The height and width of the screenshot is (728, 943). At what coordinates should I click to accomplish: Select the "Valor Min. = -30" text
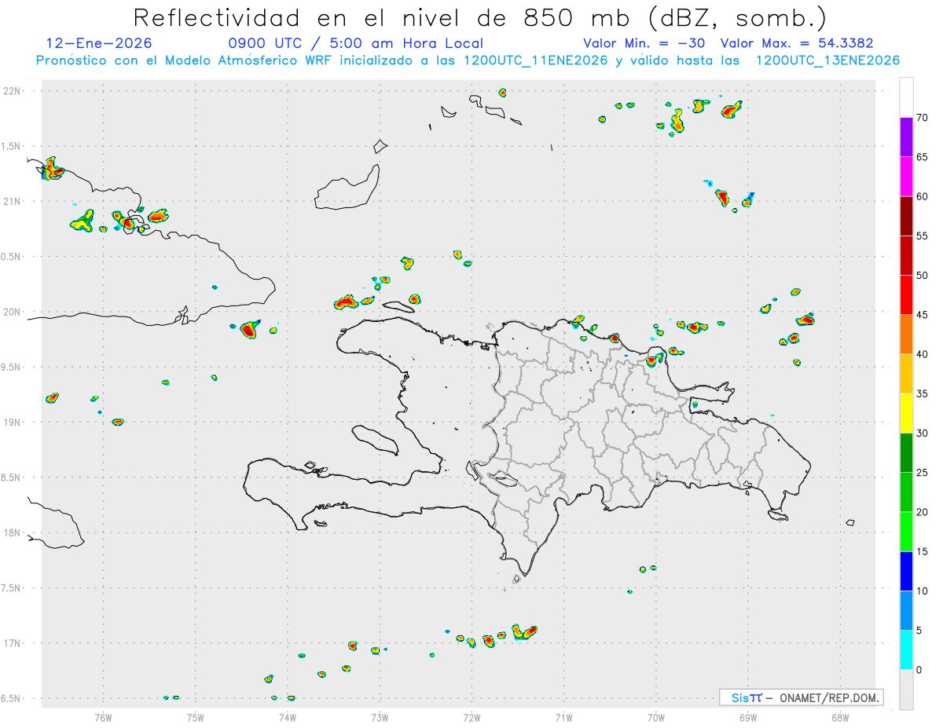pos(644,43)
